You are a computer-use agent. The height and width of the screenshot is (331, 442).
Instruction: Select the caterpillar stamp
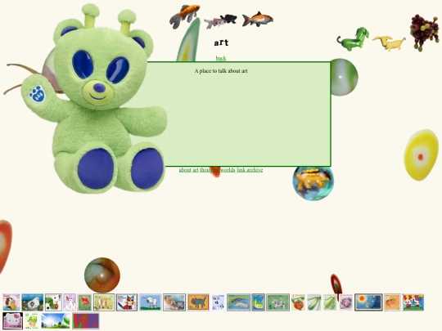[53, 302]
